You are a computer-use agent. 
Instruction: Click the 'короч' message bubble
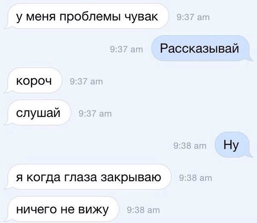coord(33,80)
